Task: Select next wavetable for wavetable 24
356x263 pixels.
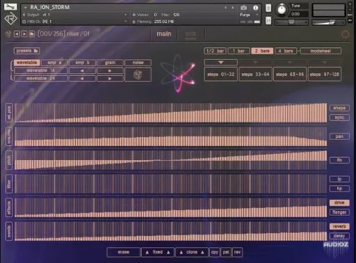Action: pos(110,79)
